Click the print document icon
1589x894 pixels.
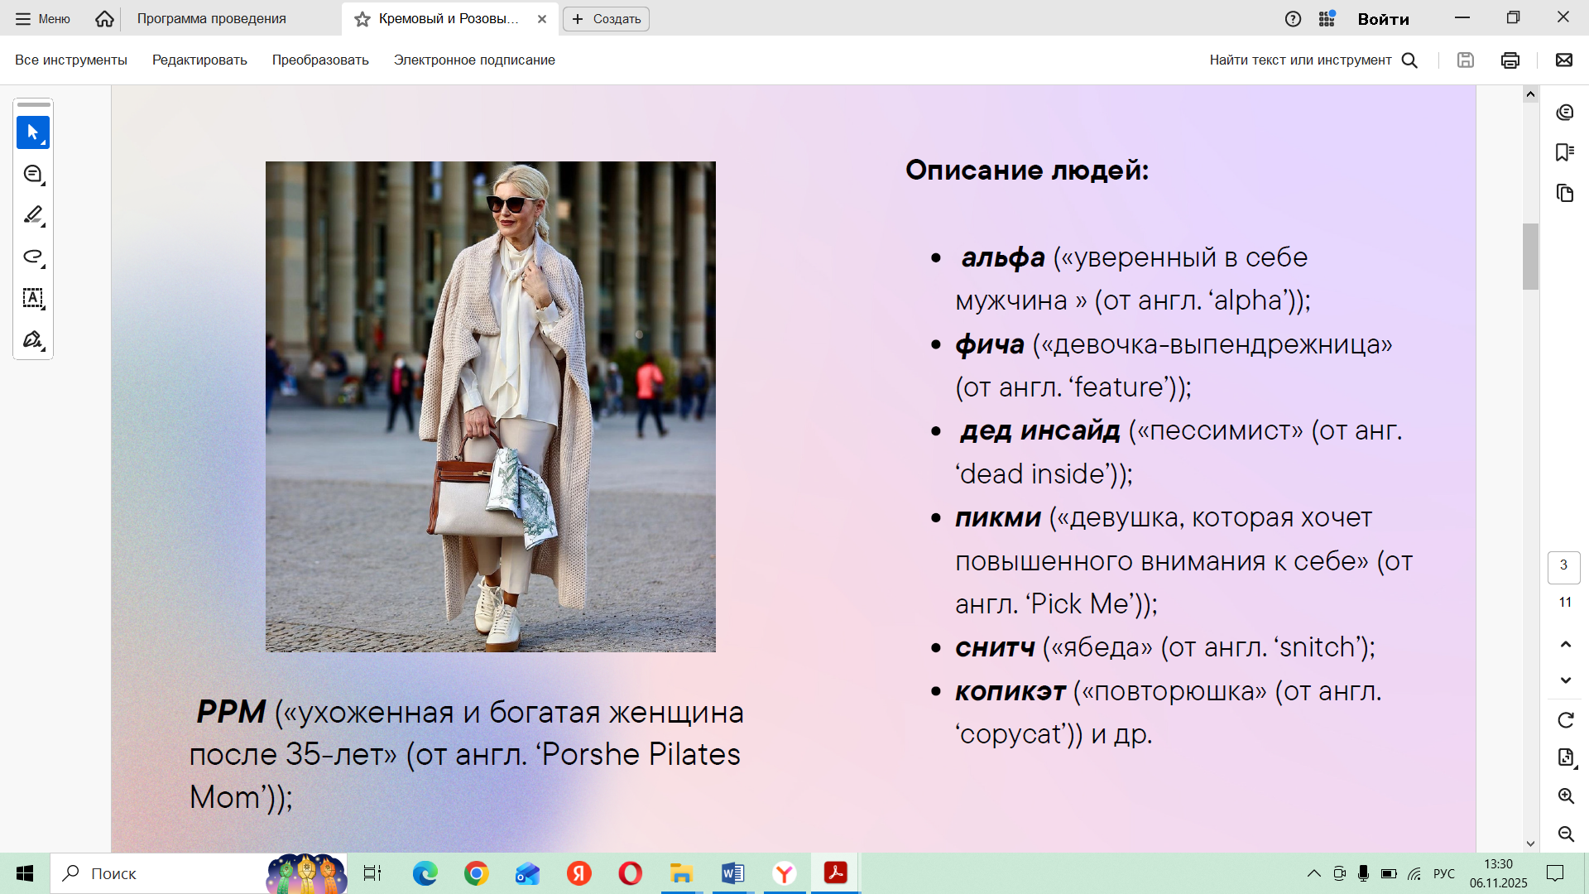(1510, 60)
